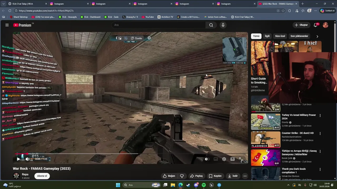Open options for Dark Souls compilation video
This screenshot has width=337, height=189.
(320, 170)
